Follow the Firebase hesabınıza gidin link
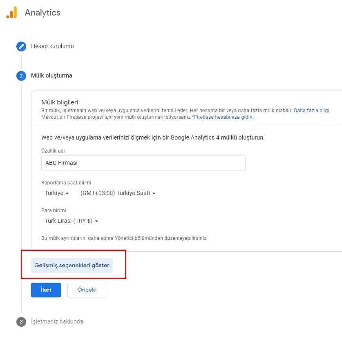The height and width of the screenshot is (339, 342). [x=224, y=117]
